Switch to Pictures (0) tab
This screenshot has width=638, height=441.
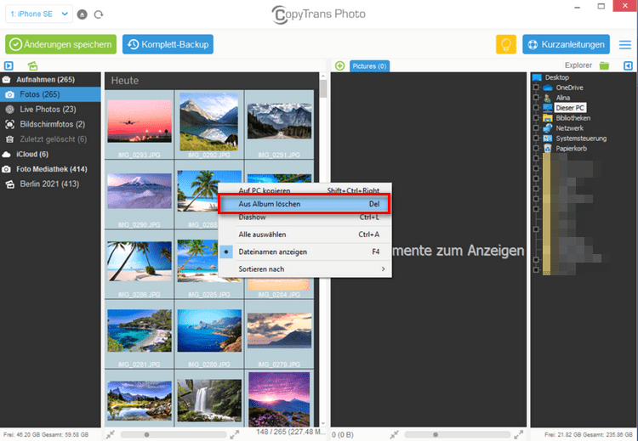click(x=369, y=65)
